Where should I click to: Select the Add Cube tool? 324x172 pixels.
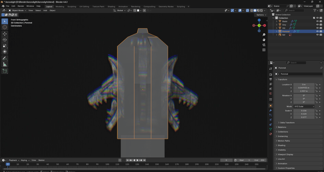pos(5,71)
